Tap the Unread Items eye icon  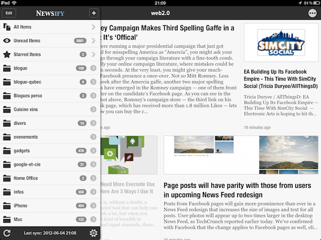pos(7,40)
